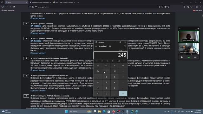
Task: Click digit 1 on Calculator keypad
Action: tap(98, 88)
